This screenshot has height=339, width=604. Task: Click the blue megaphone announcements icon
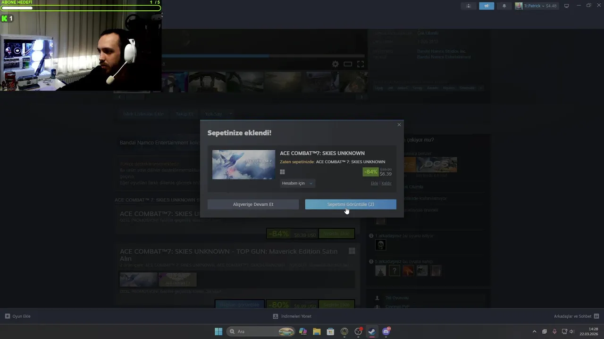[x=487, y=6]
